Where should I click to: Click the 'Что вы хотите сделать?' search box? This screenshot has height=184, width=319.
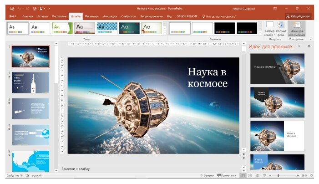pos(219,16)
